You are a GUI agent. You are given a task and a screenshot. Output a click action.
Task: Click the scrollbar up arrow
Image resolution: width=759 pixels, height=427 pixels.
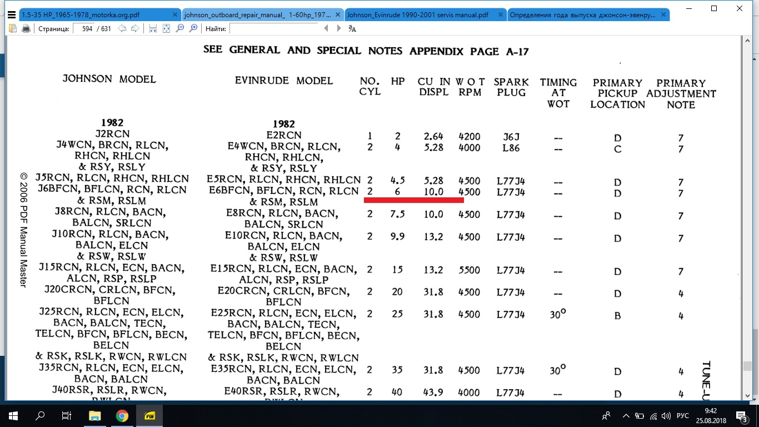[x=748, y=40]
